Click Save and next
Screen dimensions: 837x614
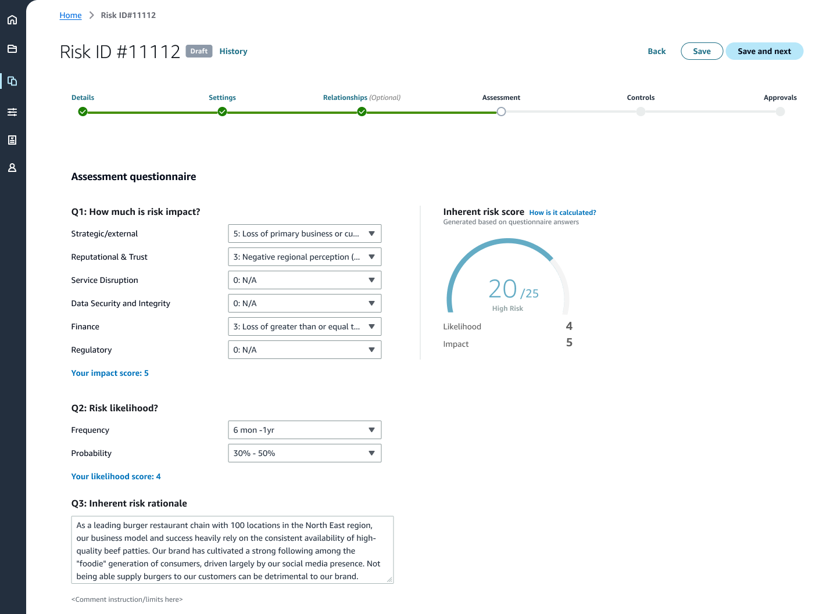point(764,51)
